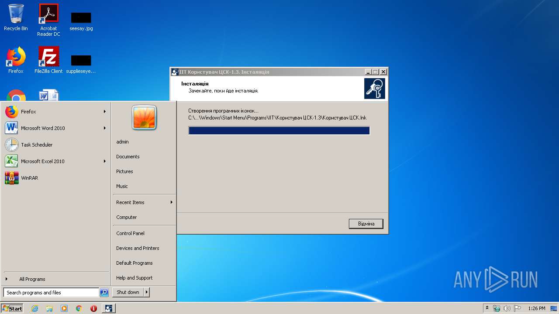Image resolution: width=559 pixels, height=314 pixels.
Task: Open Shut down options arrow
Action: (x=147, y=292)
